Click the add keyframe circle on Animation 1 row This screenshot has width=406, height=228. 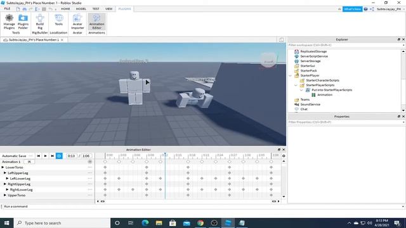click(x=90, y=161)
